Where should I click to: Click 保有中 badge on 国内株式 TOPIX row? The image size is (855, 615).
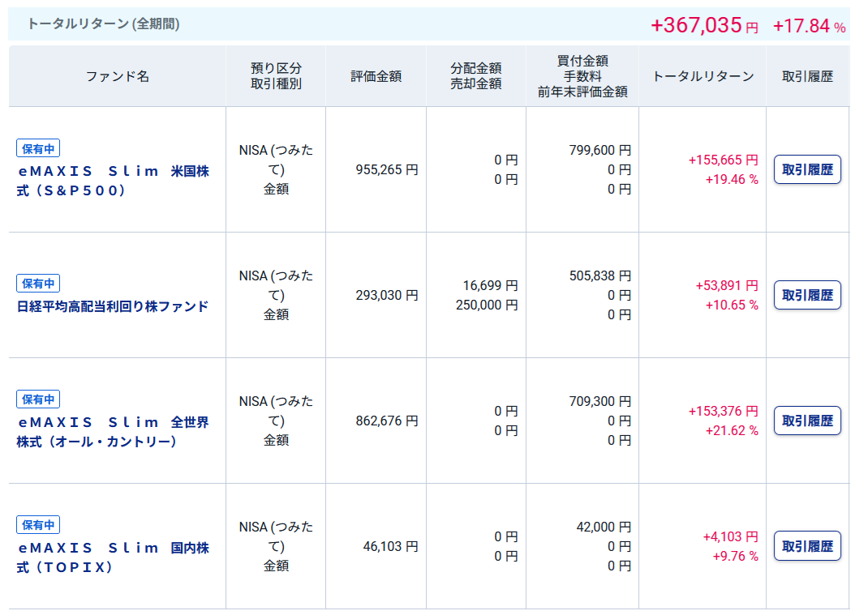coord(38,525)
